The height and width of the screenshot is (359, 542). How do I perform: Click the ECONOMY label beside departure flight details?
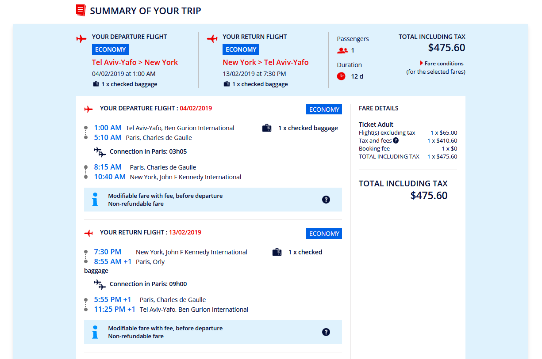point(324,110)
